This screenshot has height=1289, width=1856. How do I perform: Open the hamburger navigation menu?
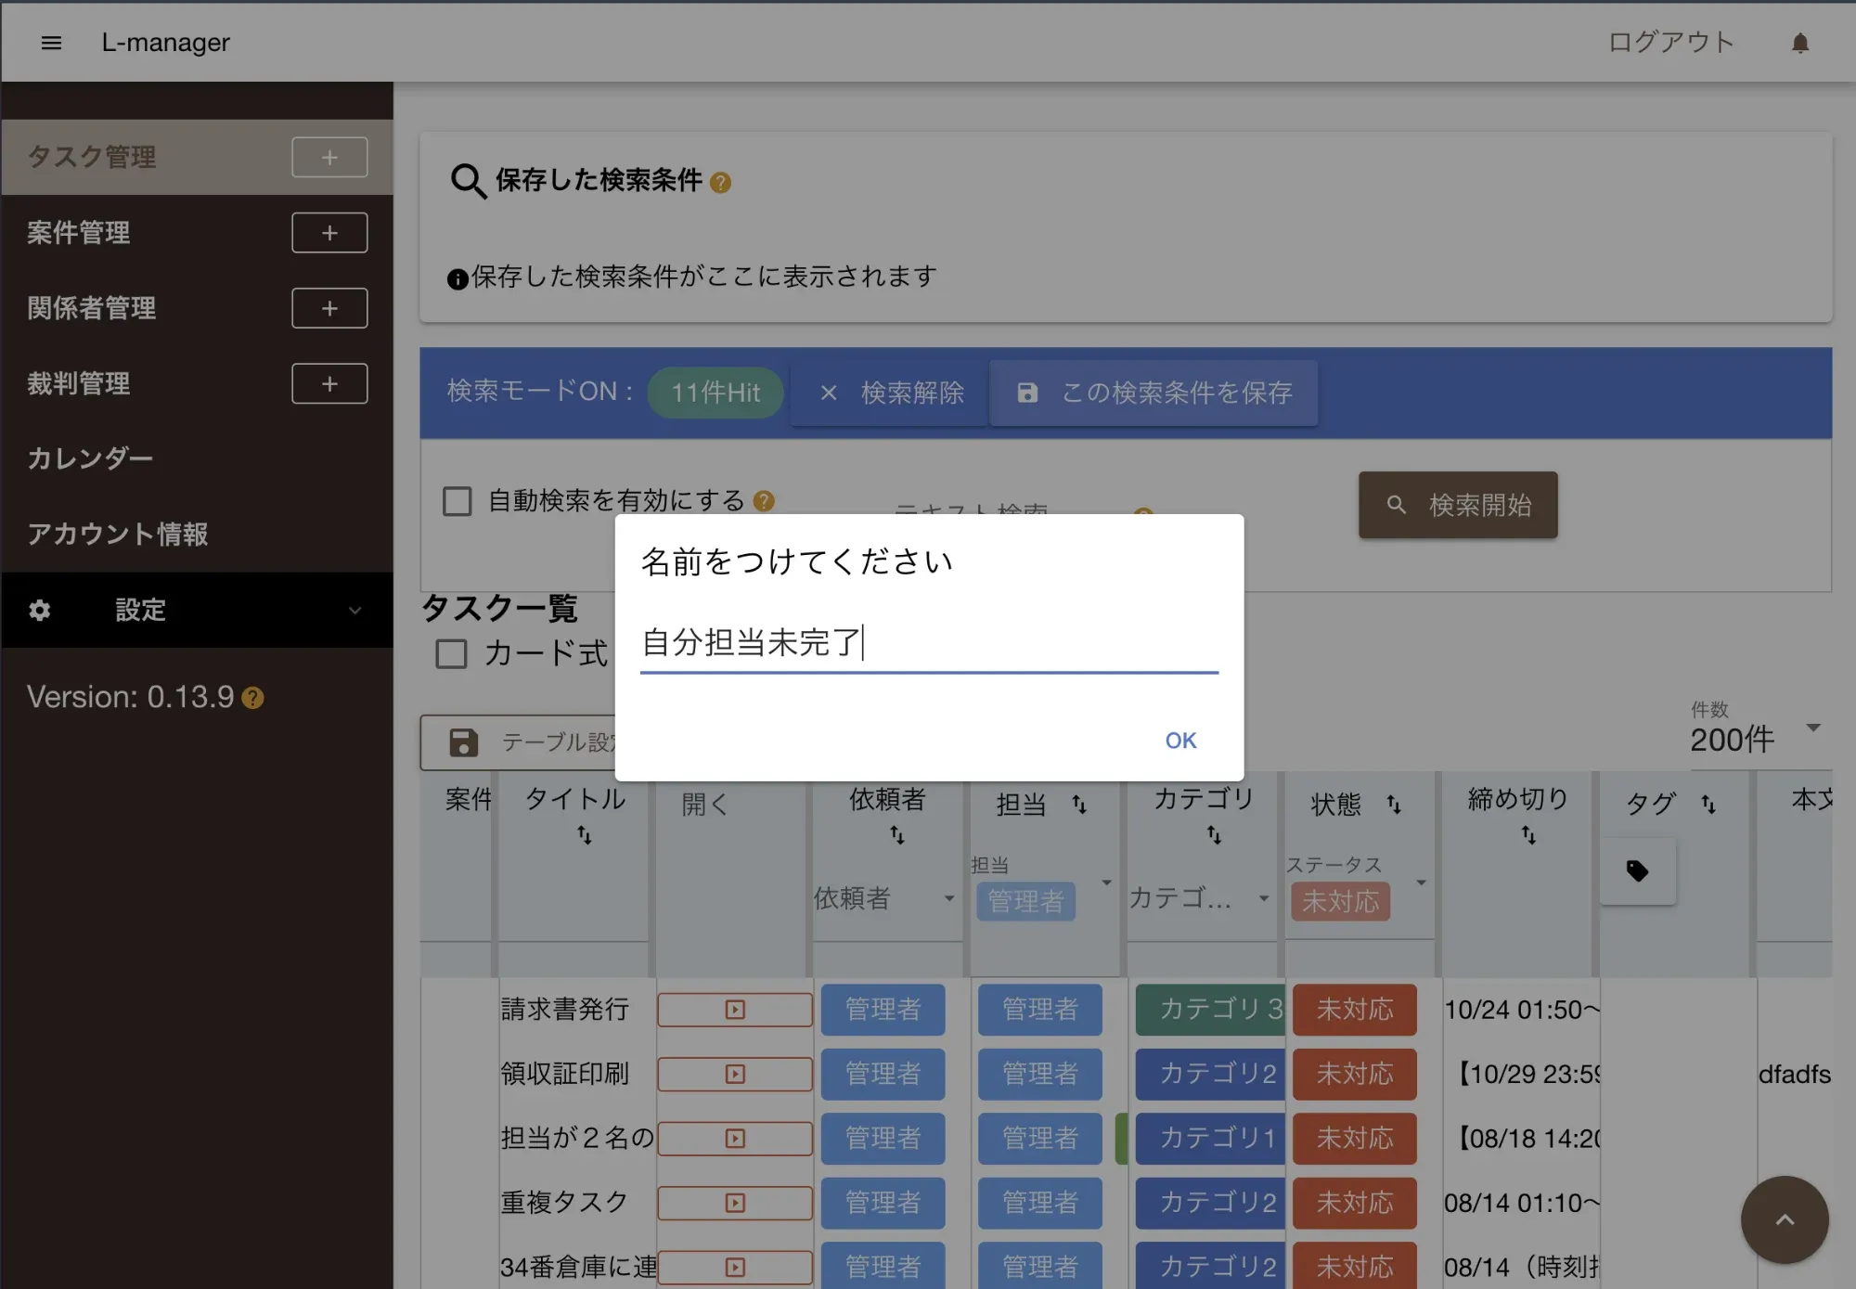pos(52,43)
